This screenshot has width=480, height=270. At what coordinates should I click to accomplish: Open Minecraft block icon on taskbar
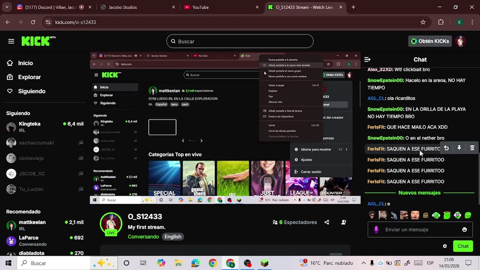click(265, 263)
